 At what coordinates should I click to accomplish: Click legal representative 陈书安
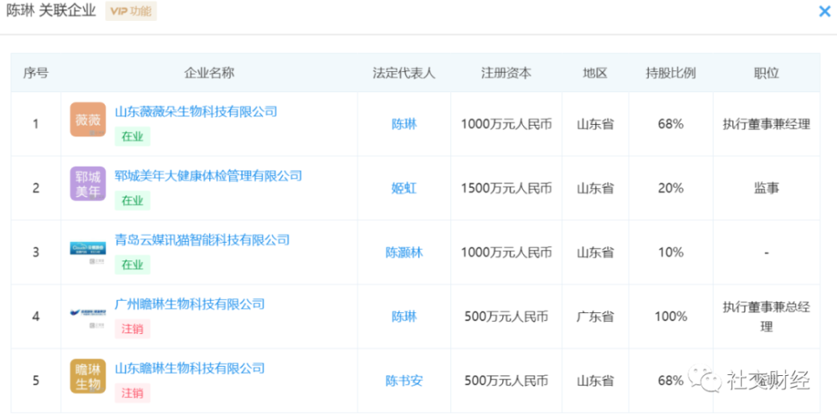403,381
